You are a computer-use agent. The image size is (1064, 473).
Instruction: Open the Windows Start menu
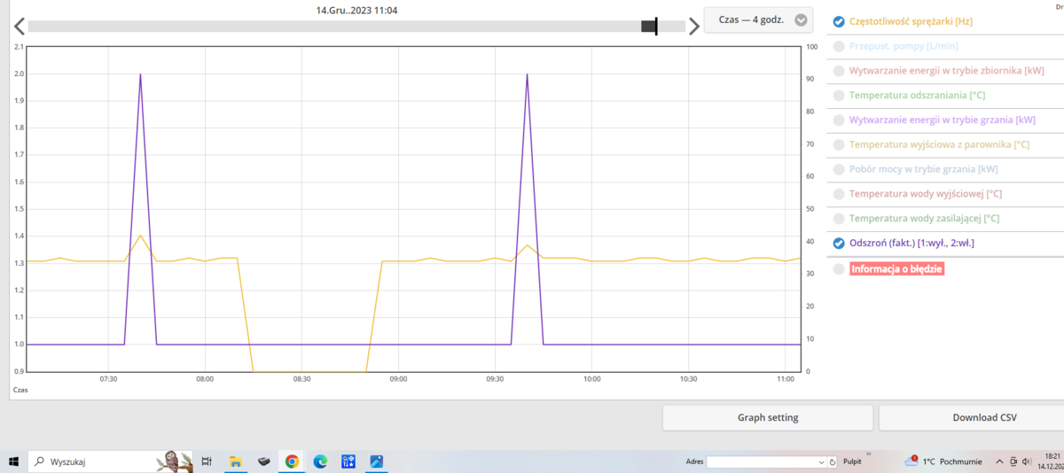tap(14, 461)
